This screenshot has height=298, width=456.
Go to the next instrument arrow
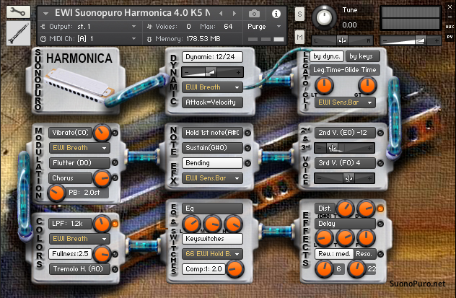coord(234,14)
